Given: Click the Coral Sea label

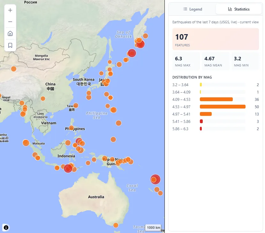Looking at the screenshot, I should (x=132, y=188).
